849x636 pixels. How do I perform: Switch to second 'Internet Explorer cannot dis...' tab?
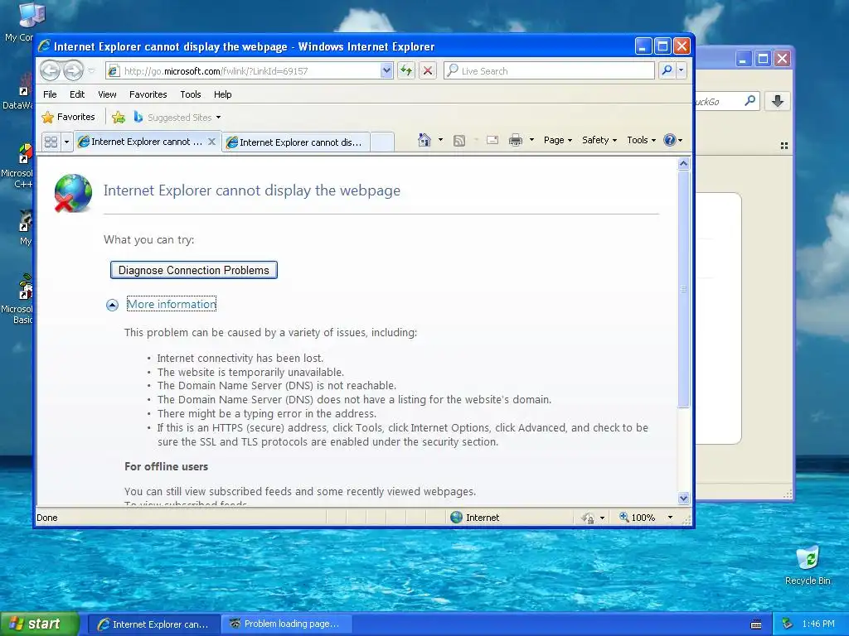pyautogui.click(x=296, y=142)
